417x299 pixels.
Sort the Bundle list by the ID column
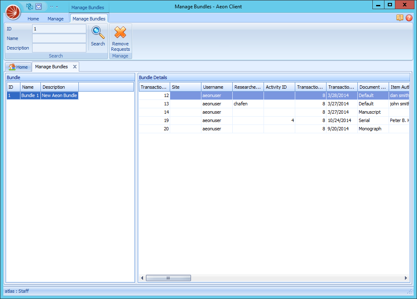(11, 87)
